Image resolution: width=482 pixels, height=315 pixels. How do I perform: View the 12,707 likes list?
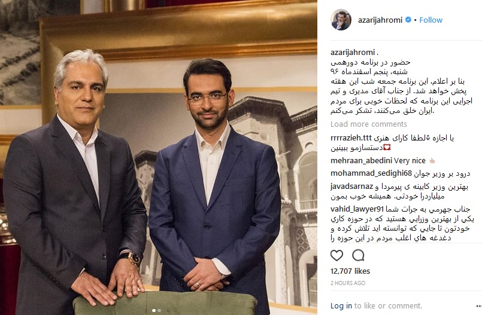pos(350,271)
